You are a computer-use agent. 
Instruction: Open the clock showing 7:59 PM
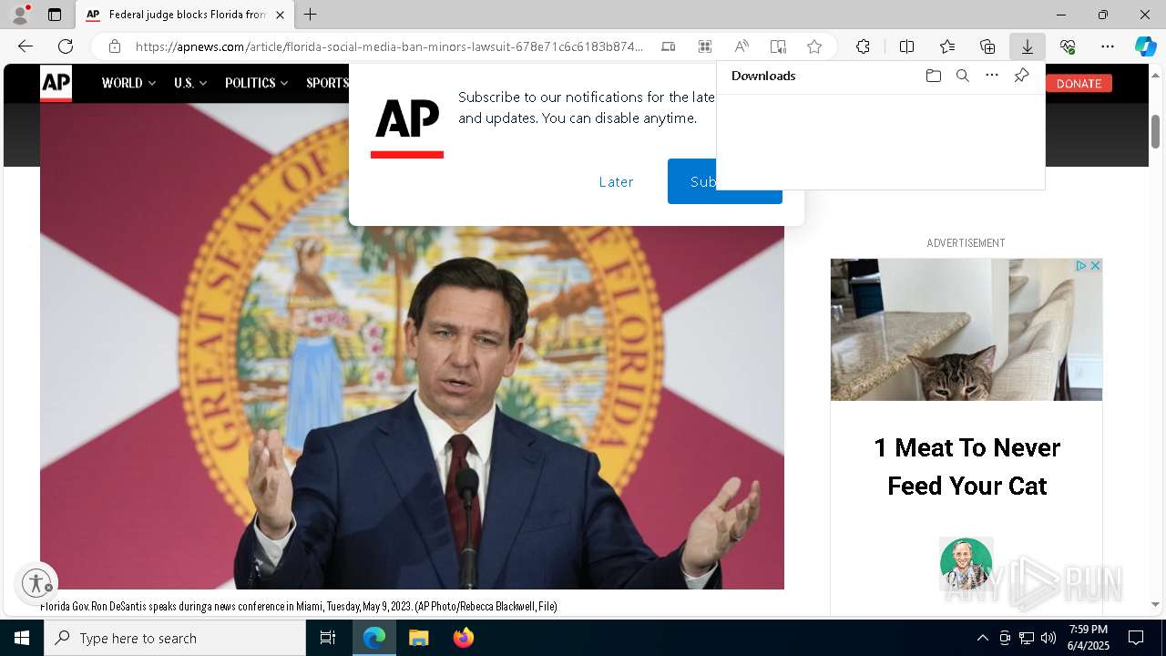[x=1088, y=638]
